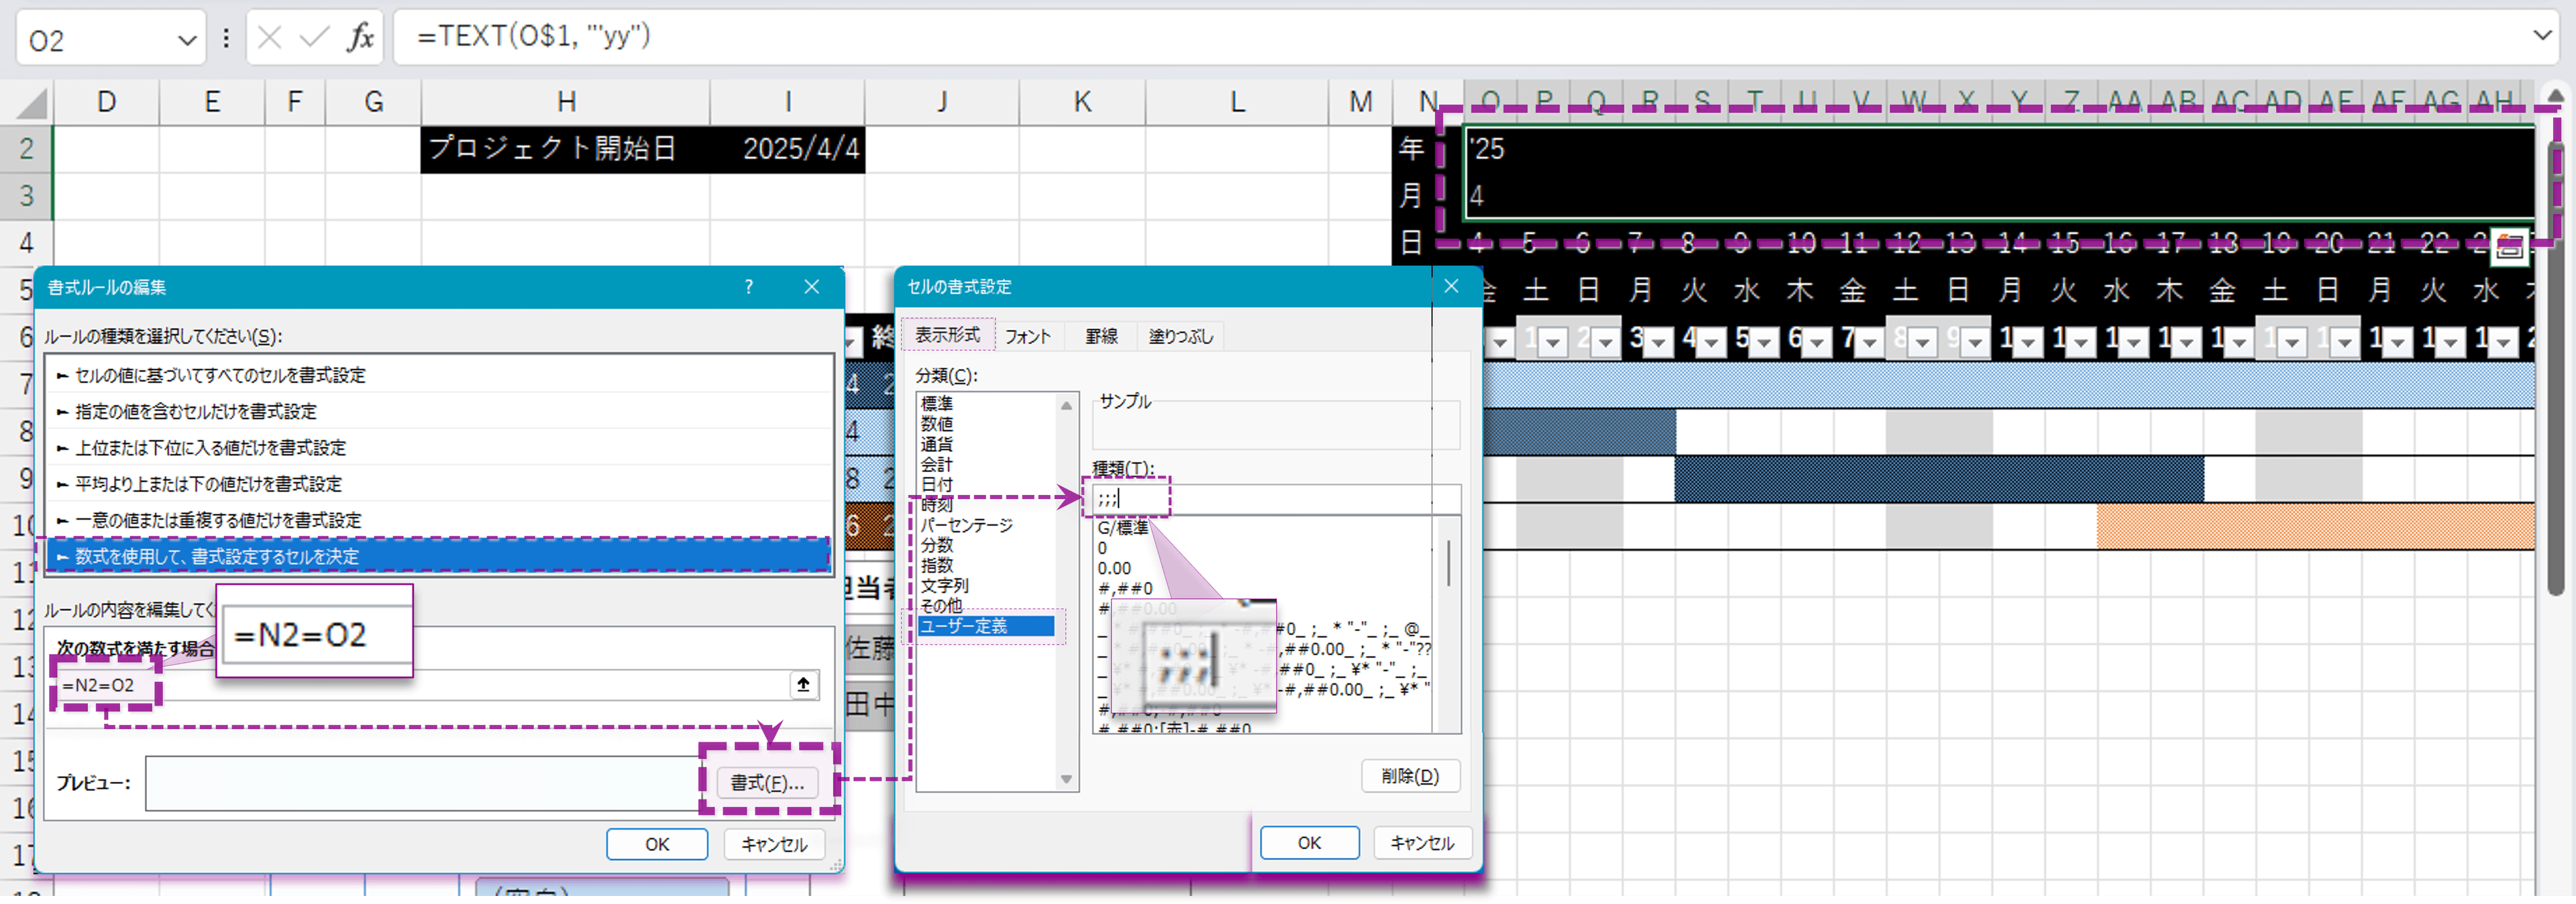This screenshot has height=904, width=2576.
Task: Click the help question mark in rule dialog
Action: point(748,287)
